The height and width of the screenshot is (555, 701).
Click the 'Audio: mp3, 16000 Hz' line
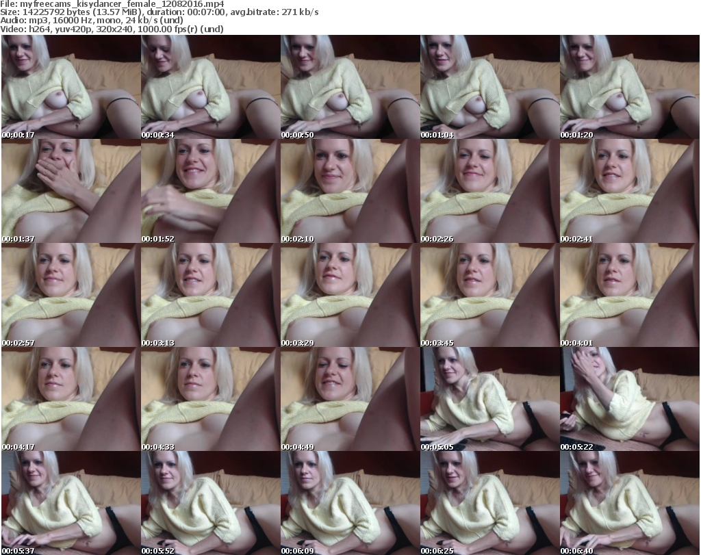(x=92, y=21)
